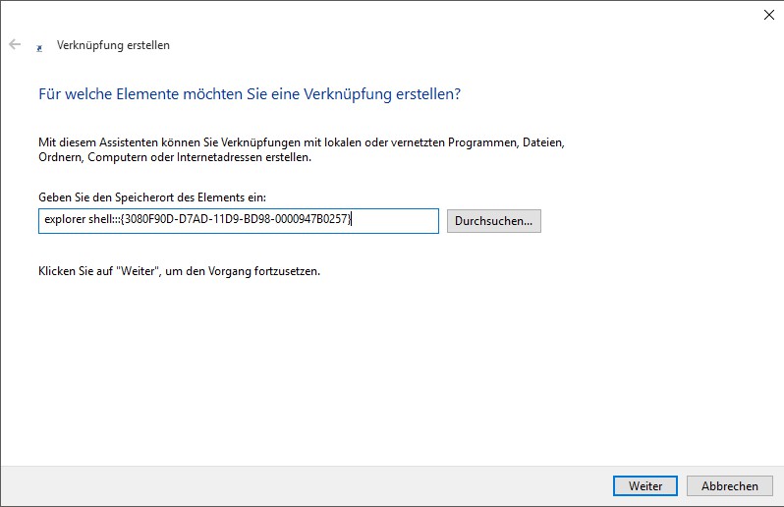Click the "Verknüpfung erstellen" window title
This screenshot has width=784, height=507.
coord(113,45)
